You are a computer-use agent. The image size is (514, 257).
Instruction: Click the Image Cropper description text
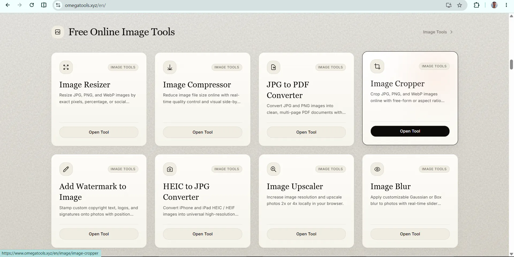coord(407,97)
